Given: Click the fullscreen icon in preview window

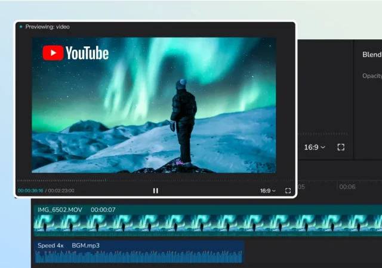Looking at the screenshot, I should click(288, 191).
